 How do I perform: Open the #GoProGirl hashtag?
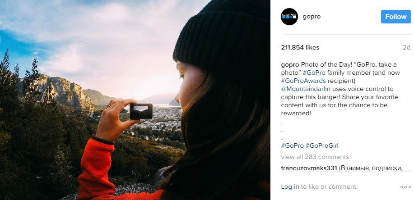pos(322,145)
